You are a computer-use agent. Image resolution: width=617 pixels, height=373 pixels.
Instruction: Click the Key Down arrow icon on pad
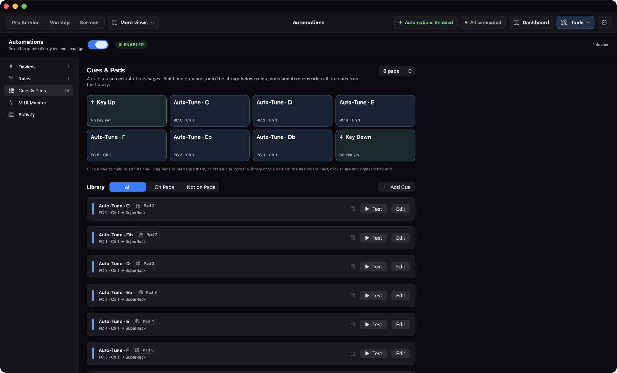341,137
